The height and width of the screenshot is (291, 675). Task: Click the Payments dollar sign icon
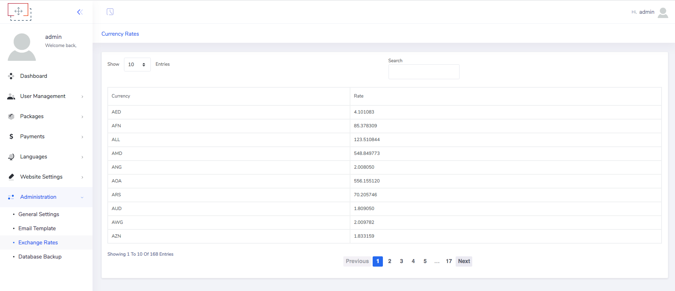click(x=11, y=136)
